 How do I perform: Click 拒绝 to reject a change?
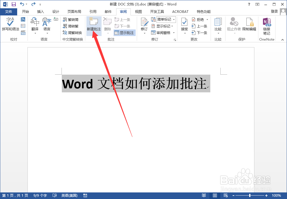click(197, 19)
